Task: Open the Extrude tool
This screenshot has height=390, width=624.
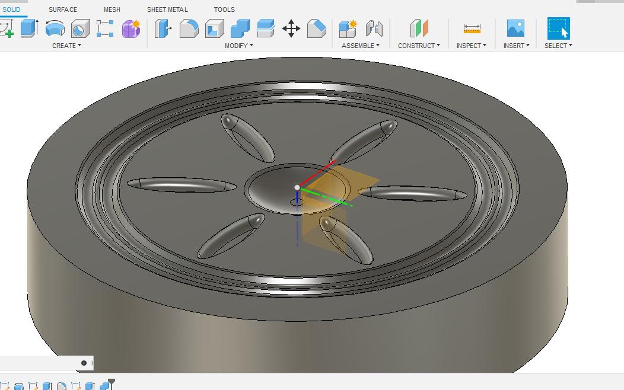Action: point(28,28)
